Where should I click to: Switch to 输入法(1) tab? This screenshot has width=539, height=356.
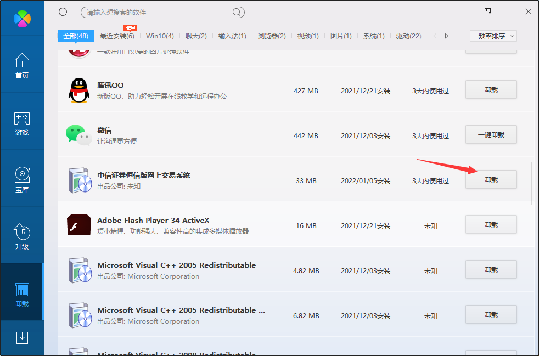(232, 36)
